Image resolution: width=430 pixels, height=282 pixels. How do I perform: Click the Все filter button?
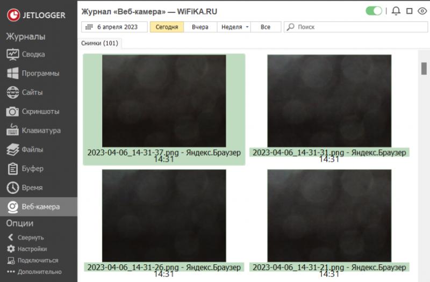tap(266, 27)
